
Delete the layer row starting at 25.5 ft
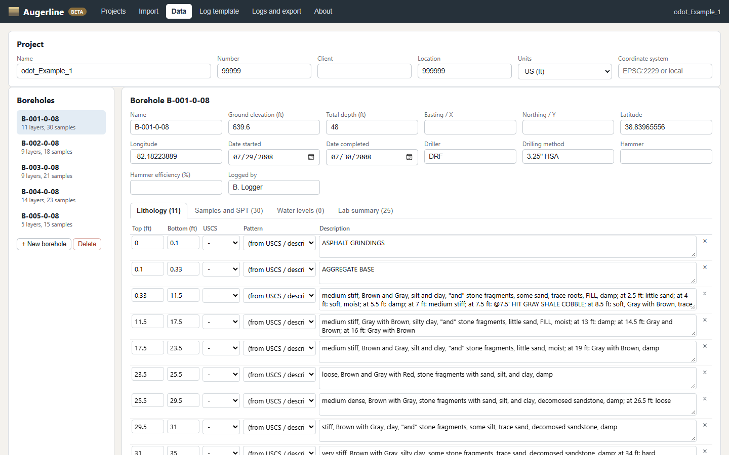705,399
